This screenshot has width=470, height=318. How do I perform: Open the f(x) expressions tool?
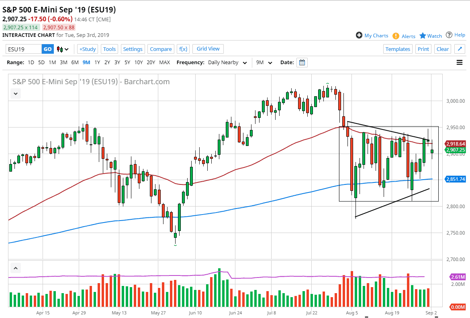[x=183, y=49]
